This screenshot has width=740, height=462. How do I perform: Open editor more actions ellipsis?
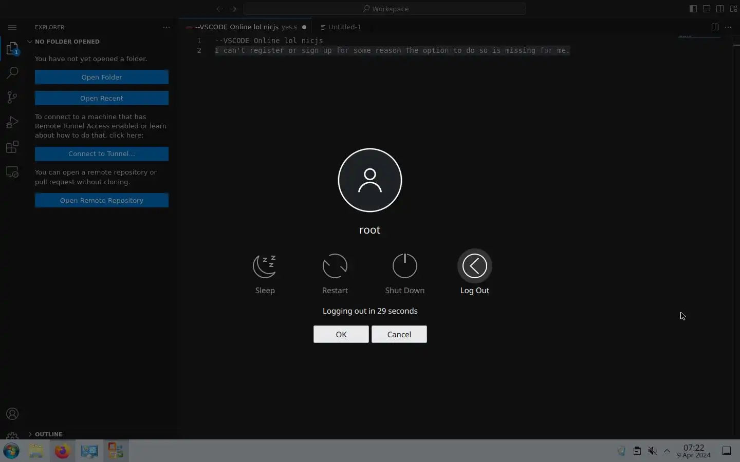[x=728, y=27]
